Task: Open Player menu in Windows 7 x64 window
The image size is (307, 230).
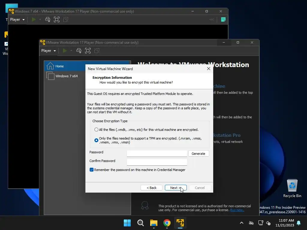Action: pos(17,19)
